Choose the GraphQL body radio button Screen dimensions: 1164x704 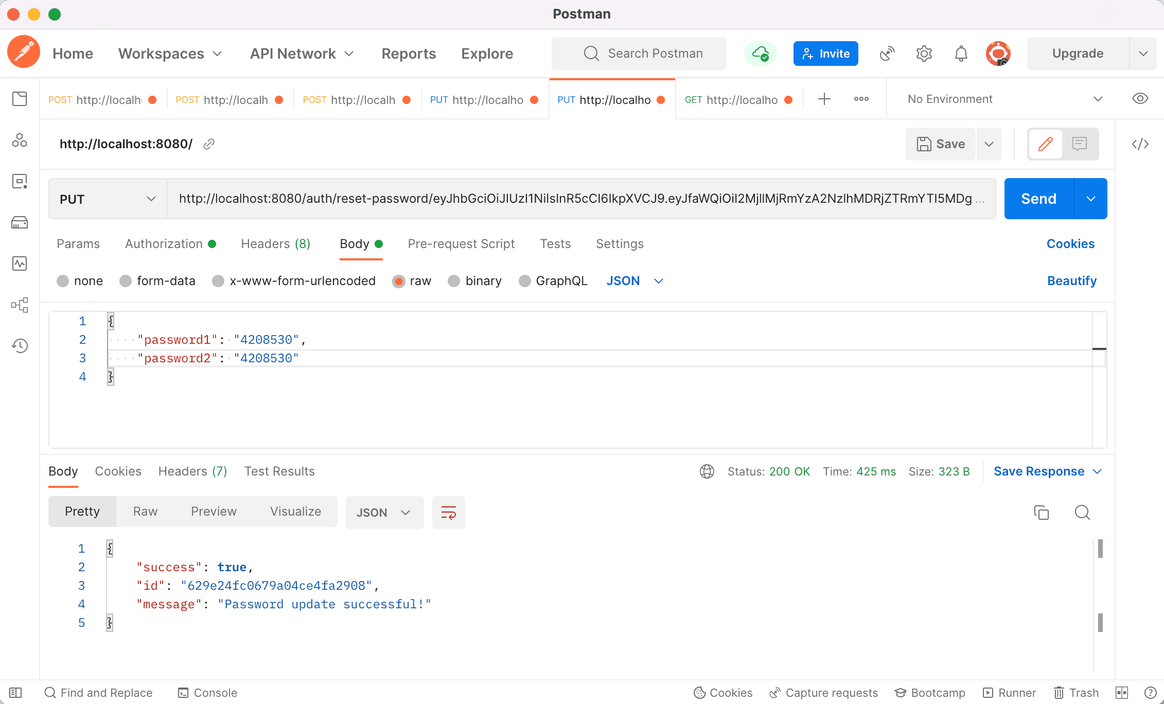[524, 281]
